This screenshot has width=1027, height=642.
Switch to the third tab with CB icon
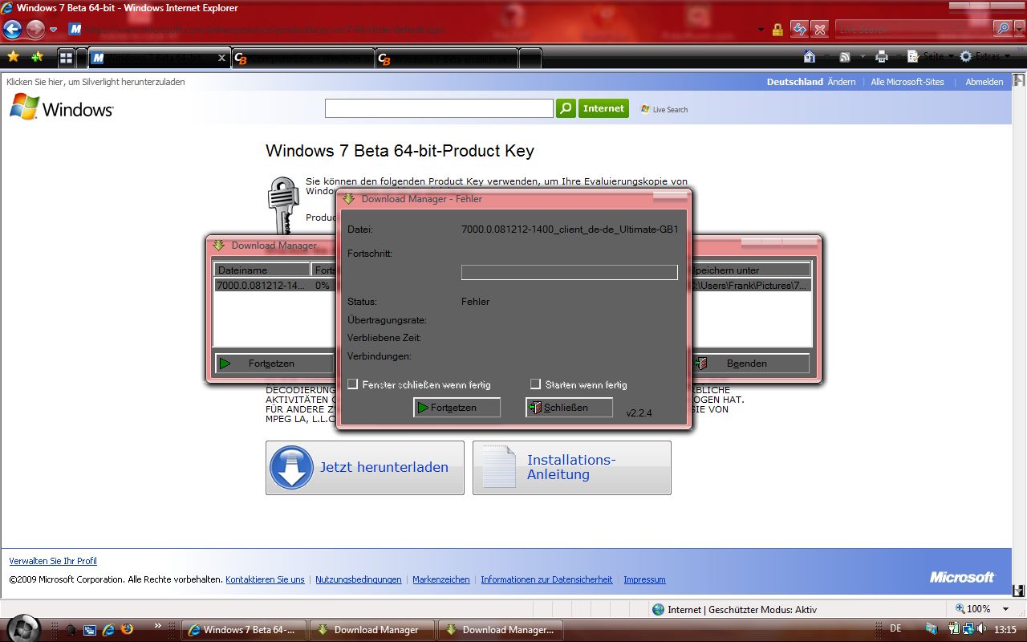click(x=446, y=59)
